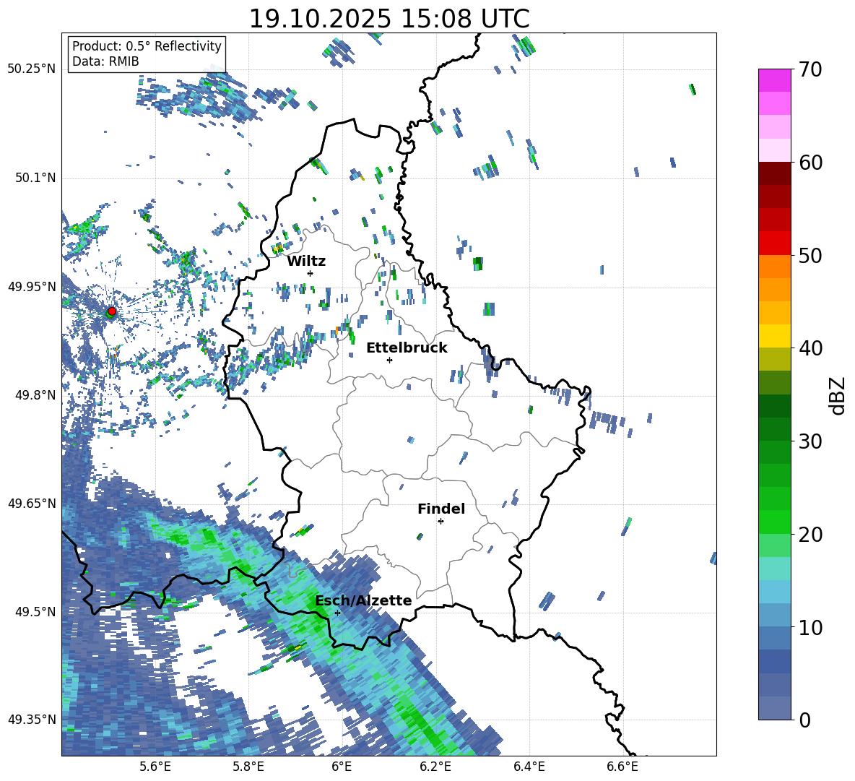Click the Wiltz station cross marker
The height and width of the screenshot is (781, 855).
point(311,273)
